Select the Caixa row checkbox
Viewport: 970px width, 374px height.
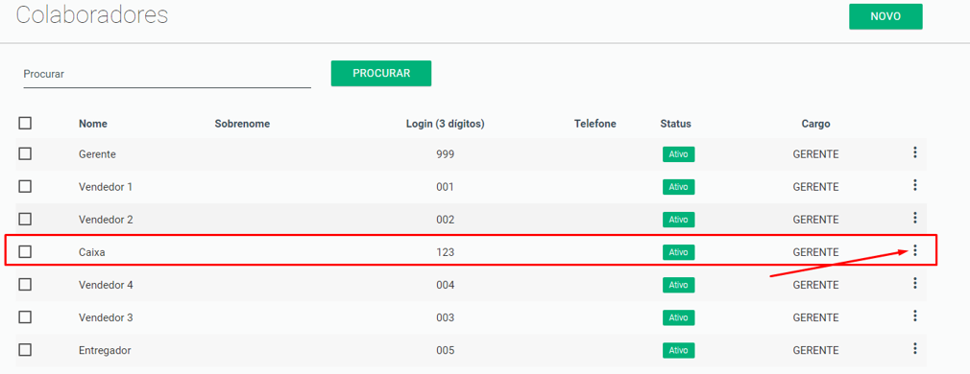coord(25,251)
